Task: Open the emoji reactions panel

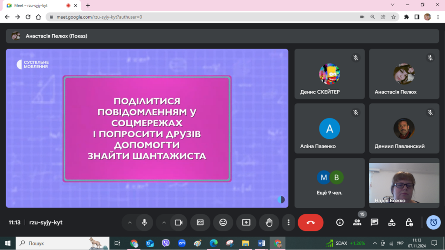Action: [x=223, y=223]
